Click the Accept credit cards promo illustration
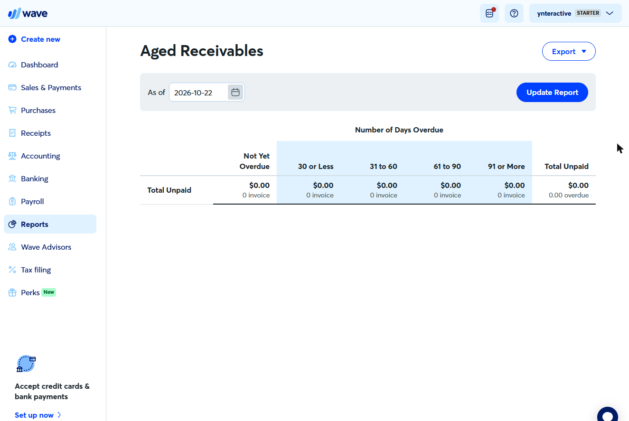The width and height of the screenshot is (629, 421). [27, 364]
